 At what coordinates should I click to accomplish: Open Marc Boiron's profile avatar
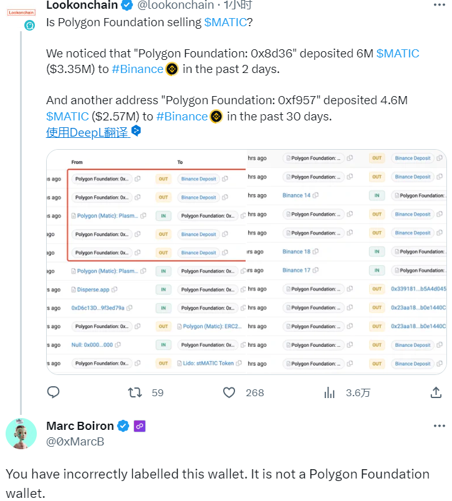pos(21,434)
